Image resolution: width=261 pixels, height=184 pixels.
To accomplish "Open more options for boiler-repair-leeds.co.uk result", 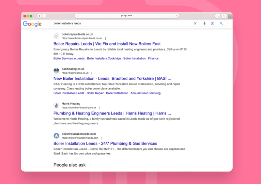I will (105, 38).
